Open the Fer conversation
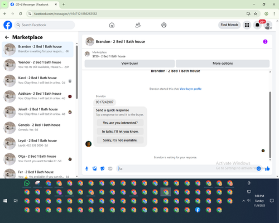279x223 pixels. [37, 173]
